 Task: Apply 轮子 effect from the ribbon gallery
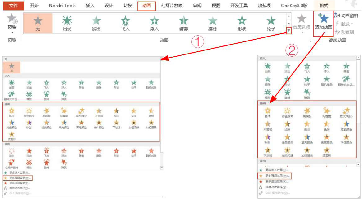271,23
